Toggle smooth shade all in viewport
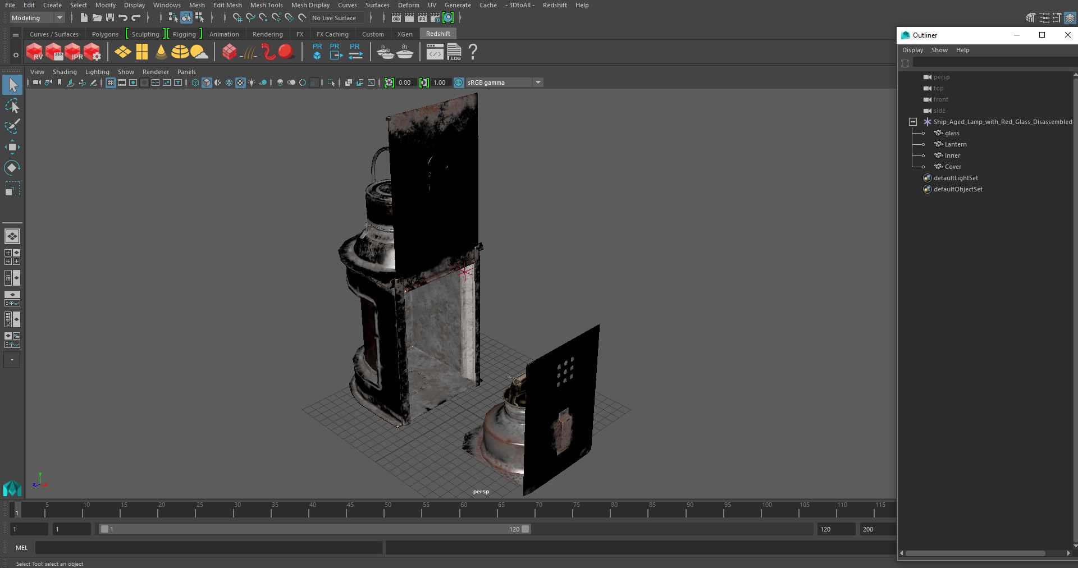This screenshot has height=568, width=1078. pos(207,83)
